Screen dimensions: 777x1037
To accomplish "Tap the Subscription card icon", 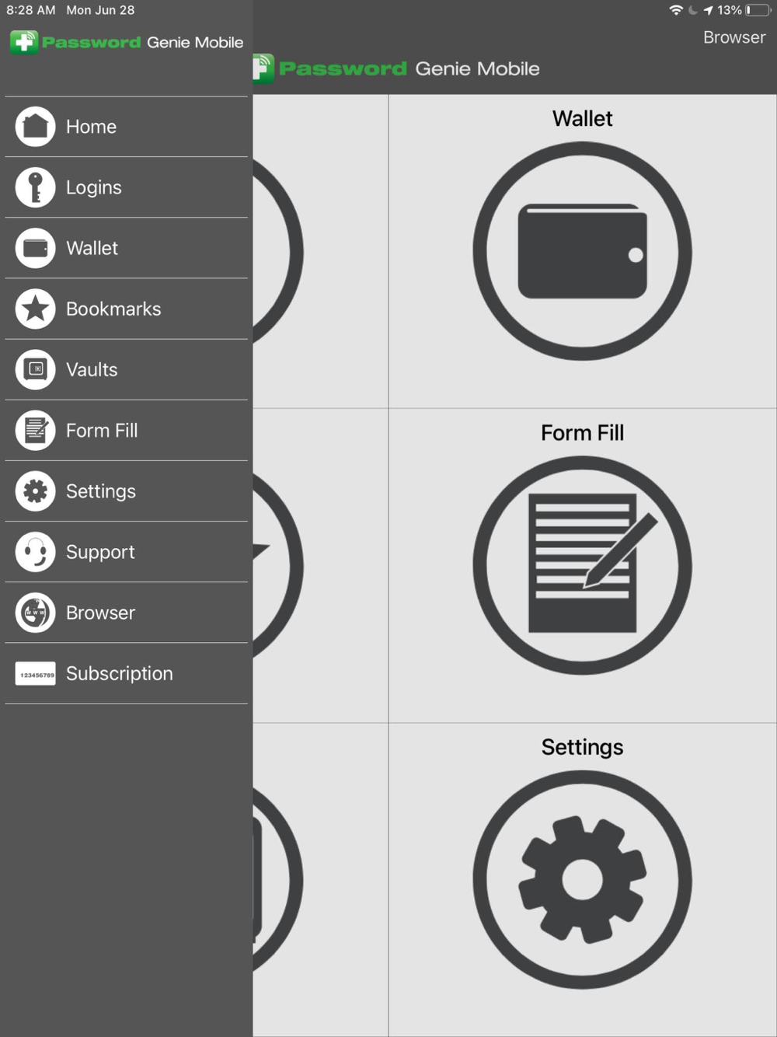I will coord(35,673).
